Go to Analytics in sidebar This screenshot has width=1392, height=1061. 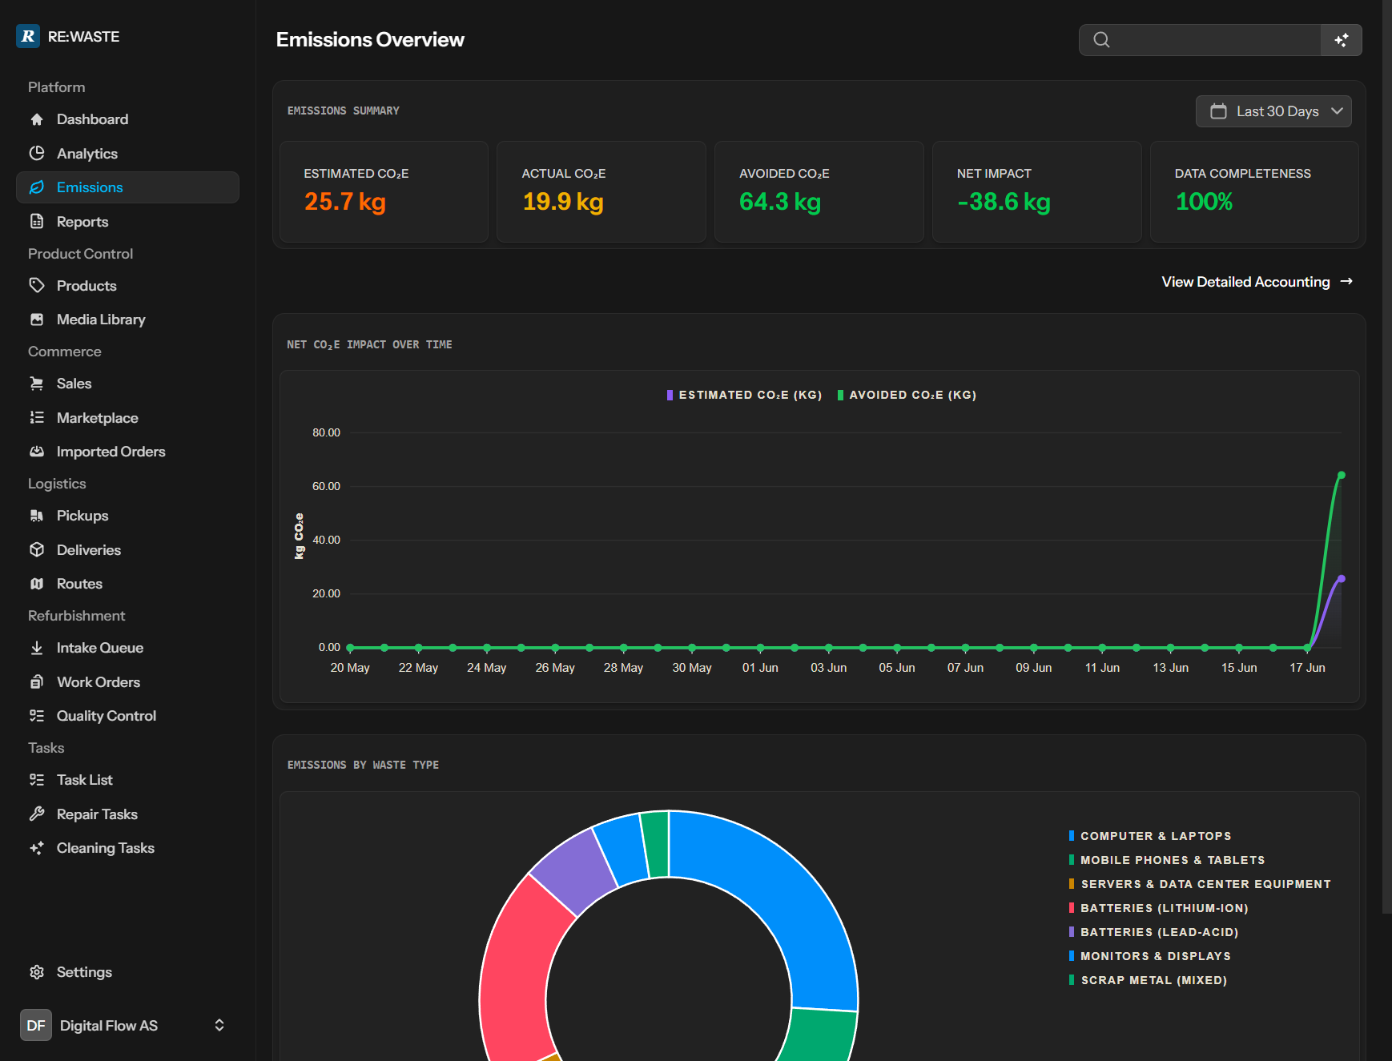pos(128,153)
